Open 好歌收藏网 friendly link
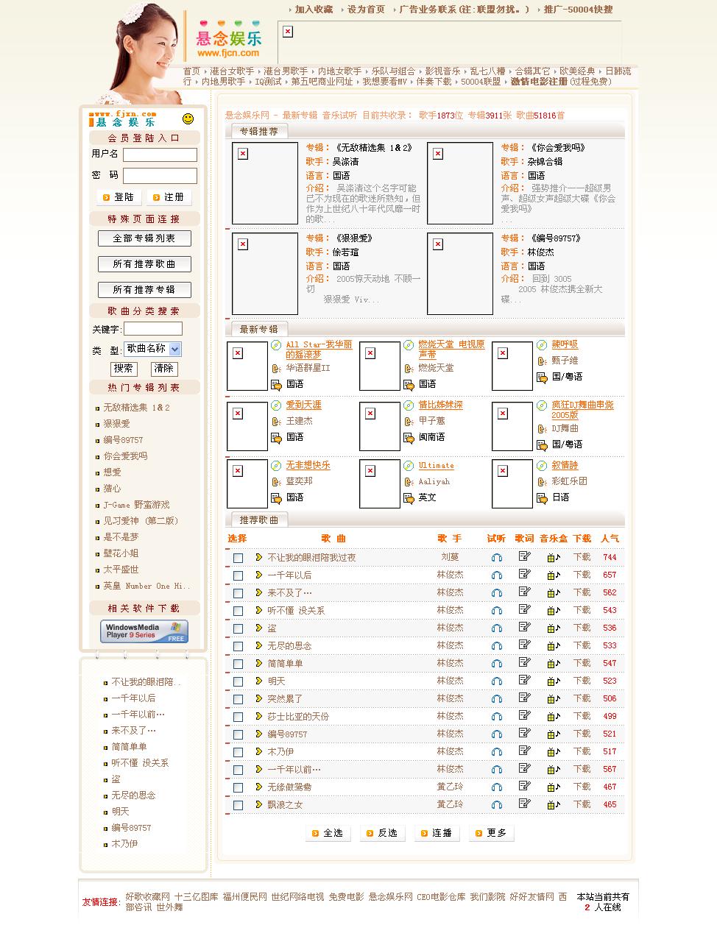This screenshot has height=925, width=717. tap(147, 897)
